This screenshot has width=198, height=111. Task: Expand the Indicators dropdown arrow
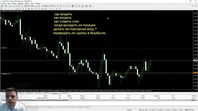84,6
